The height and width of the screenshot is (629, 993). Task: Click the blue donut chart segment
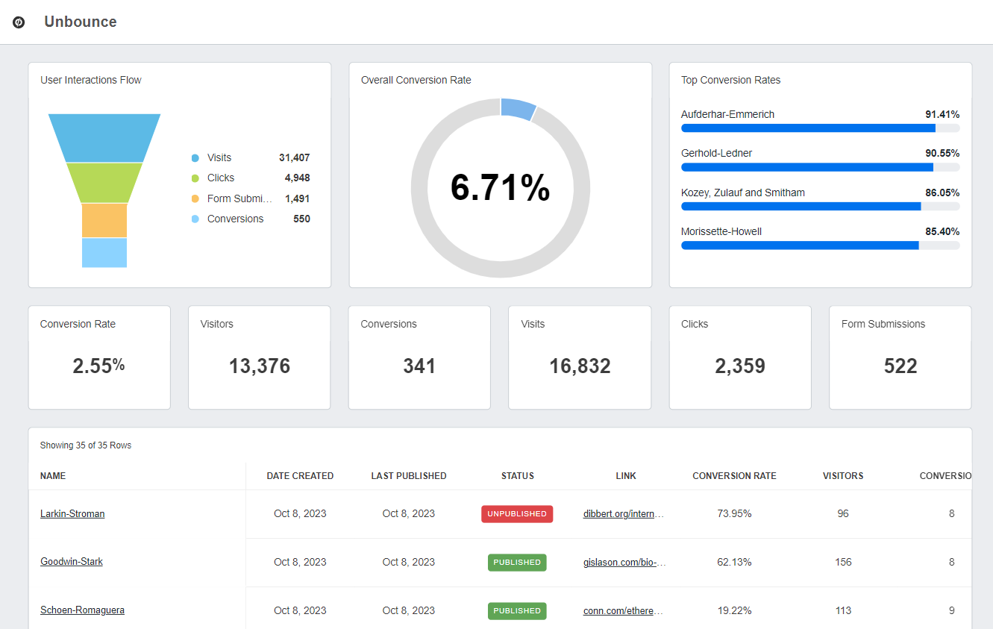pos(518,108)
